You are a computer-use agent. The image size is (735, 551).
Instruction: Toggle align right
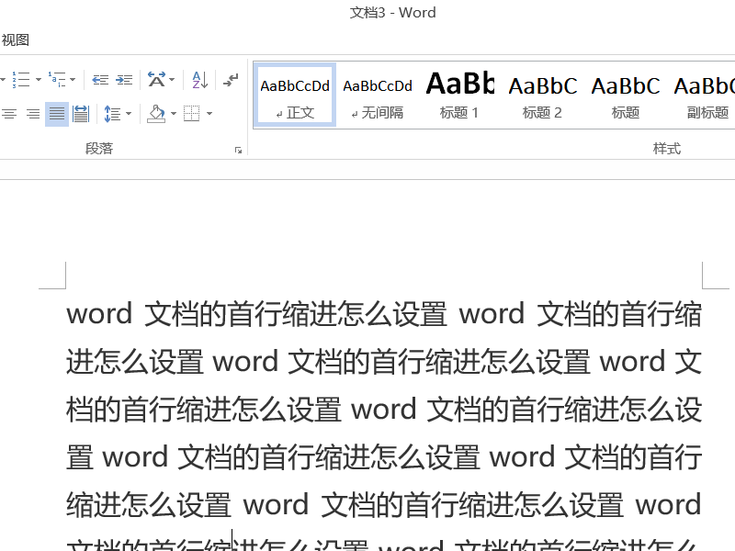[33, 114]
